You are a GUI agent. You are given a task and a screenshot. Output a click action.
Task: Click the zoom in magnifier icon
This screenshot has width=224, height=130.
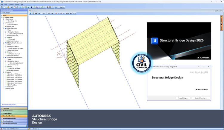coord(44,13)
